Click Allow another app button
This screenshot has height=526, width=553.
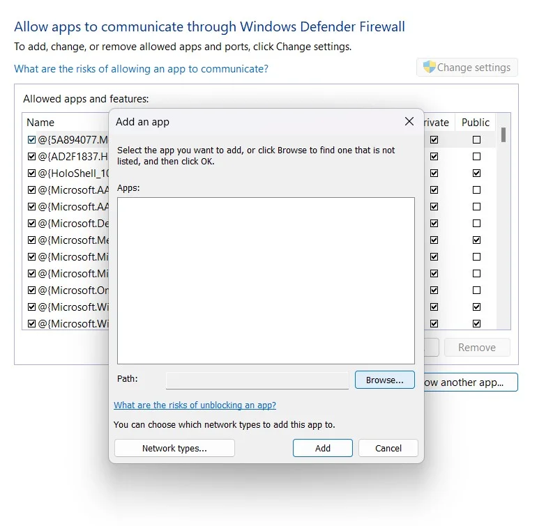[471, 382]
